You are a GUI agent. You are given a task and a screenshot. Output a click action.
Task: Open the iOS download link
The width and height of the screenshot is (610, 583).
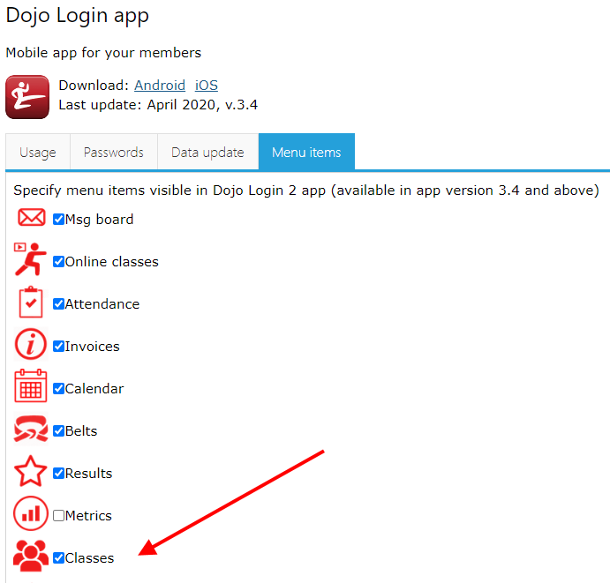tap(207, 86)
